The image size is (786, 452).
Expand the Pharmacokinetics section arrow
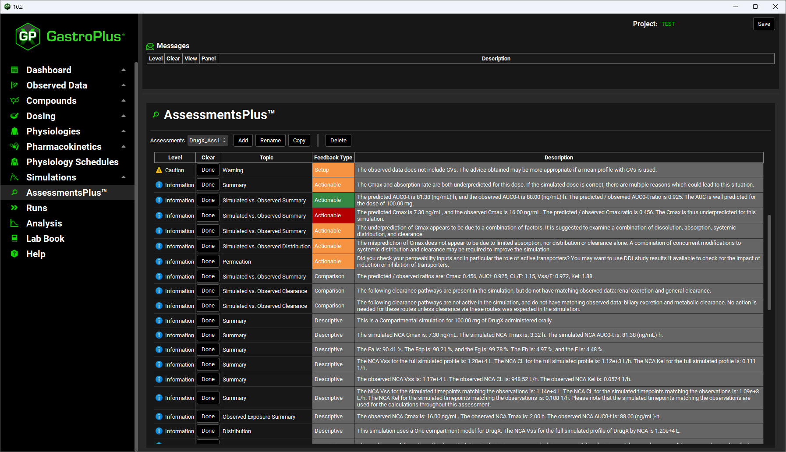point(124,147)
